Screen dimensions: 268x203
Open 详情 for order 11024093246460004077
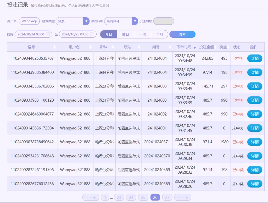point(255,114)
